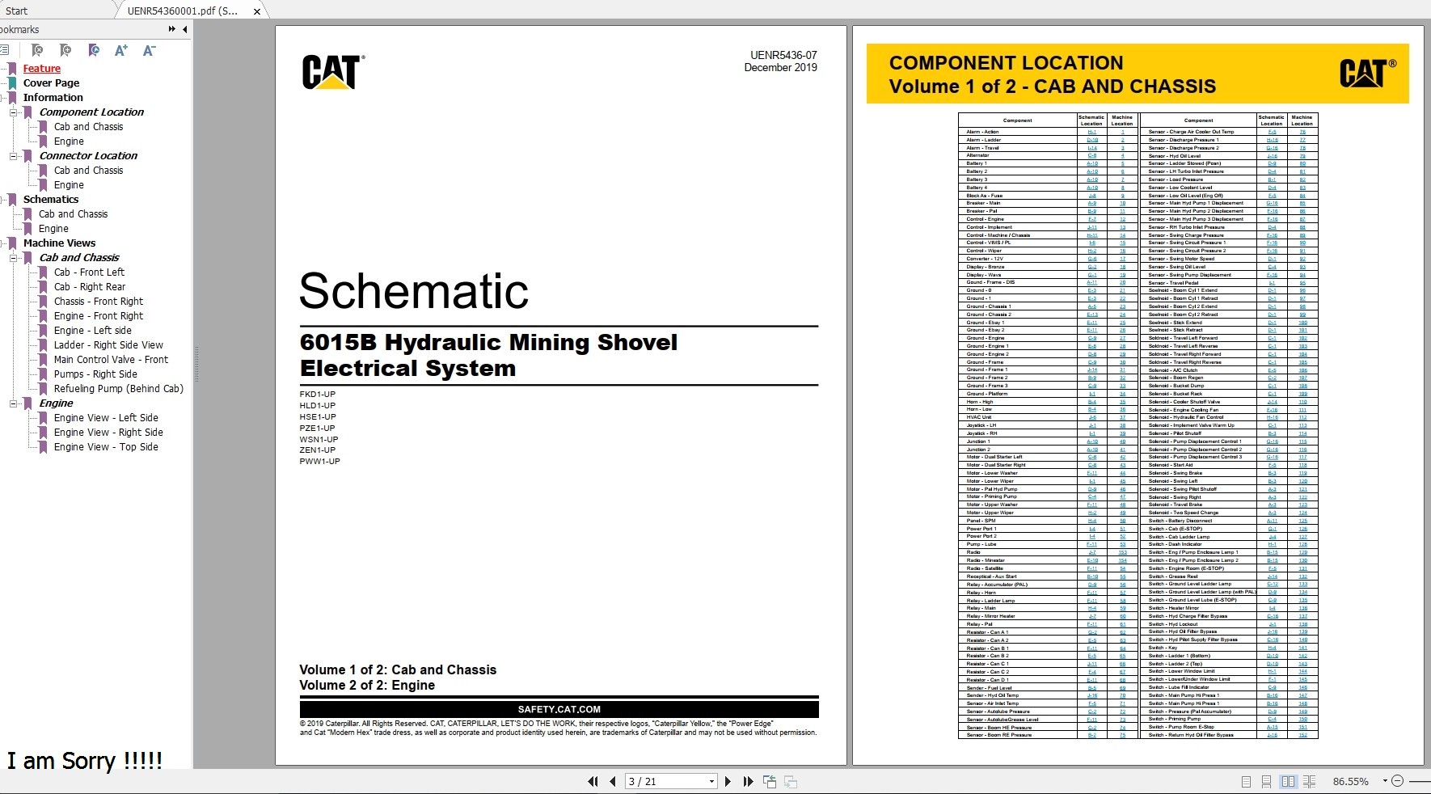Screen dimensions: 1431x794
Task: Click the purple bookmark icon beside Schematics
Action: [12, 200]
